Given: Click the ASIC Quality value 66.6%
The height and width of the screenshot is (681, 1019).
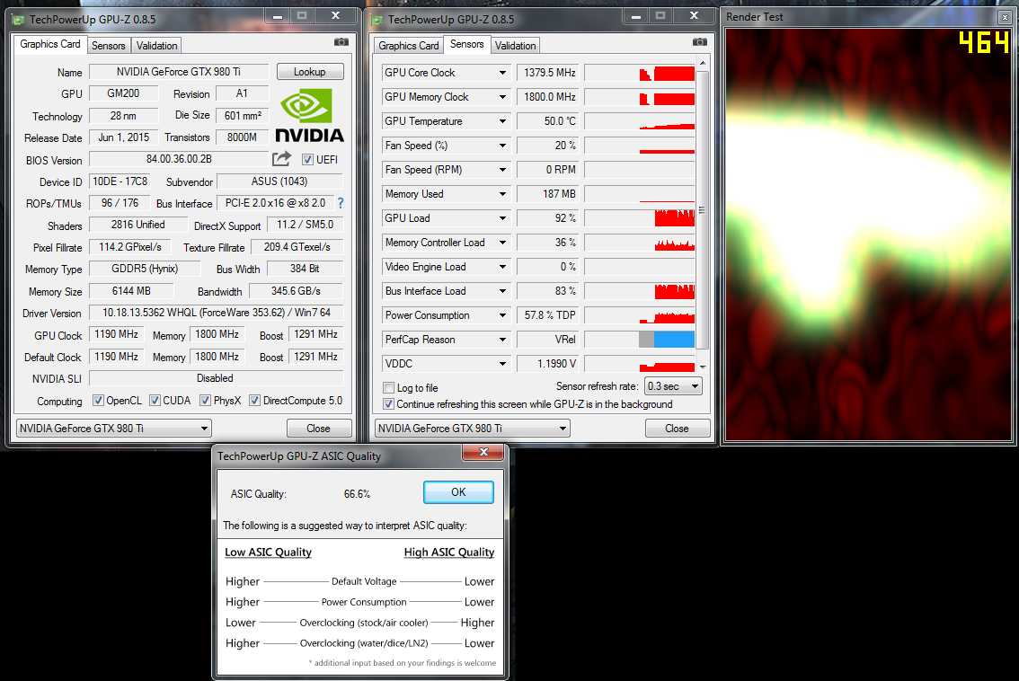Looking at the screenshot, I should tap(357, 494).
